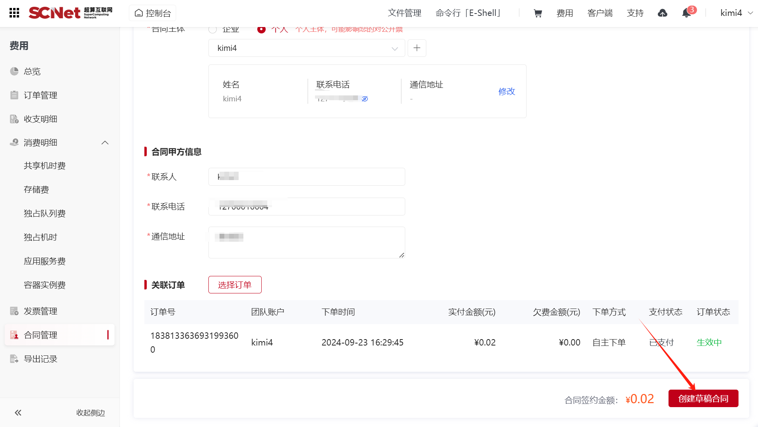
Task: Click the cloud upload icon
Action: click(662, 13)
